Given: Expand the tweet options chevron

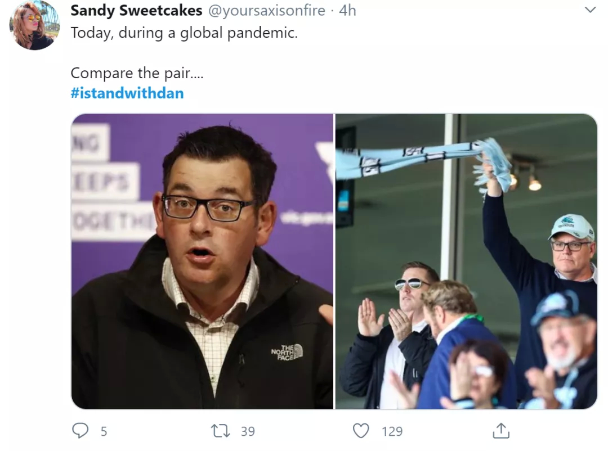Looking at the screenshot, I should tap(590, 10).
